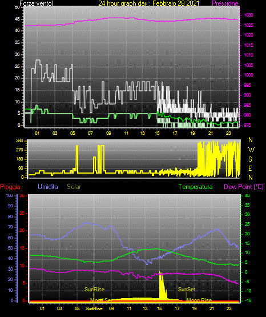Click the Moon Rise marker label

[199, 300]
